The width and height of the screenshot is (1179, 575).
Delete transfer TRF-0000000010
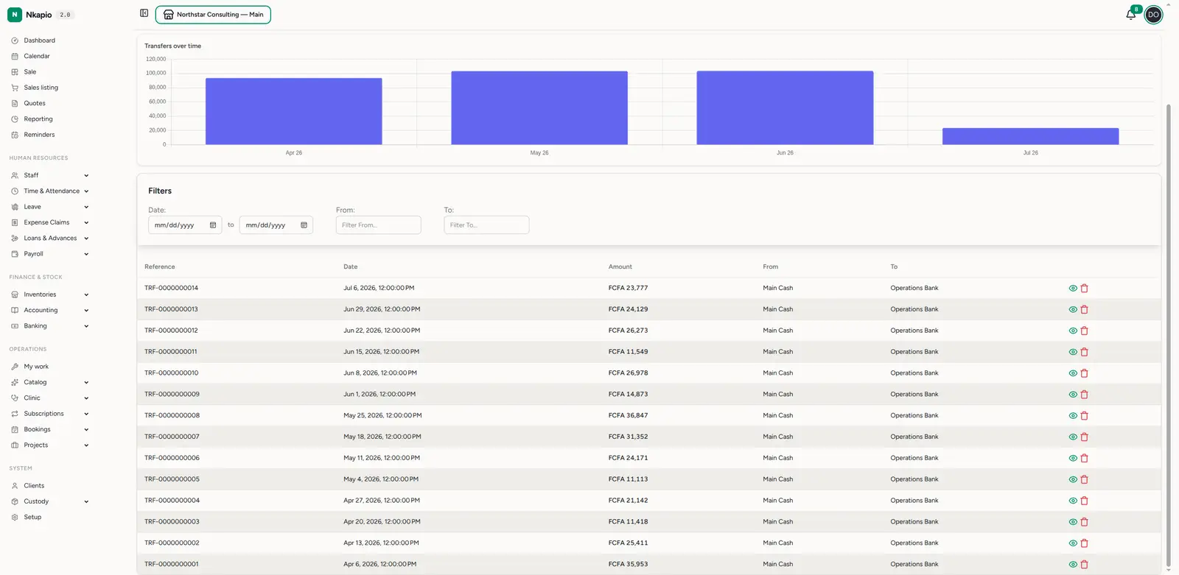pyautogui.click(x=1084, y=373)
